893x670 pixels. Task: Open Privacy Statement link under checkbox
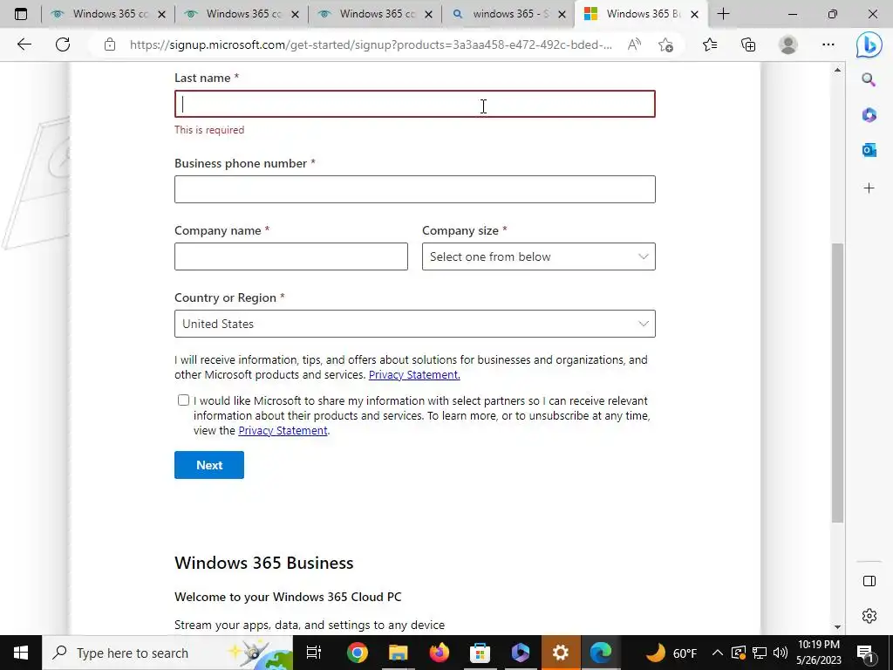tap(283, 431)
